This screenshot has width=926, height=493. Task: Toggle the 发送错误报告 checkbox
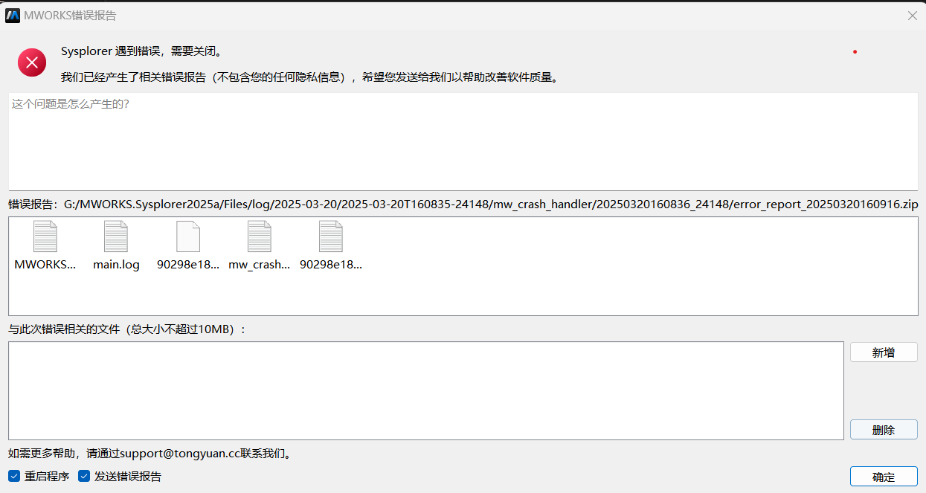[84, 476]
